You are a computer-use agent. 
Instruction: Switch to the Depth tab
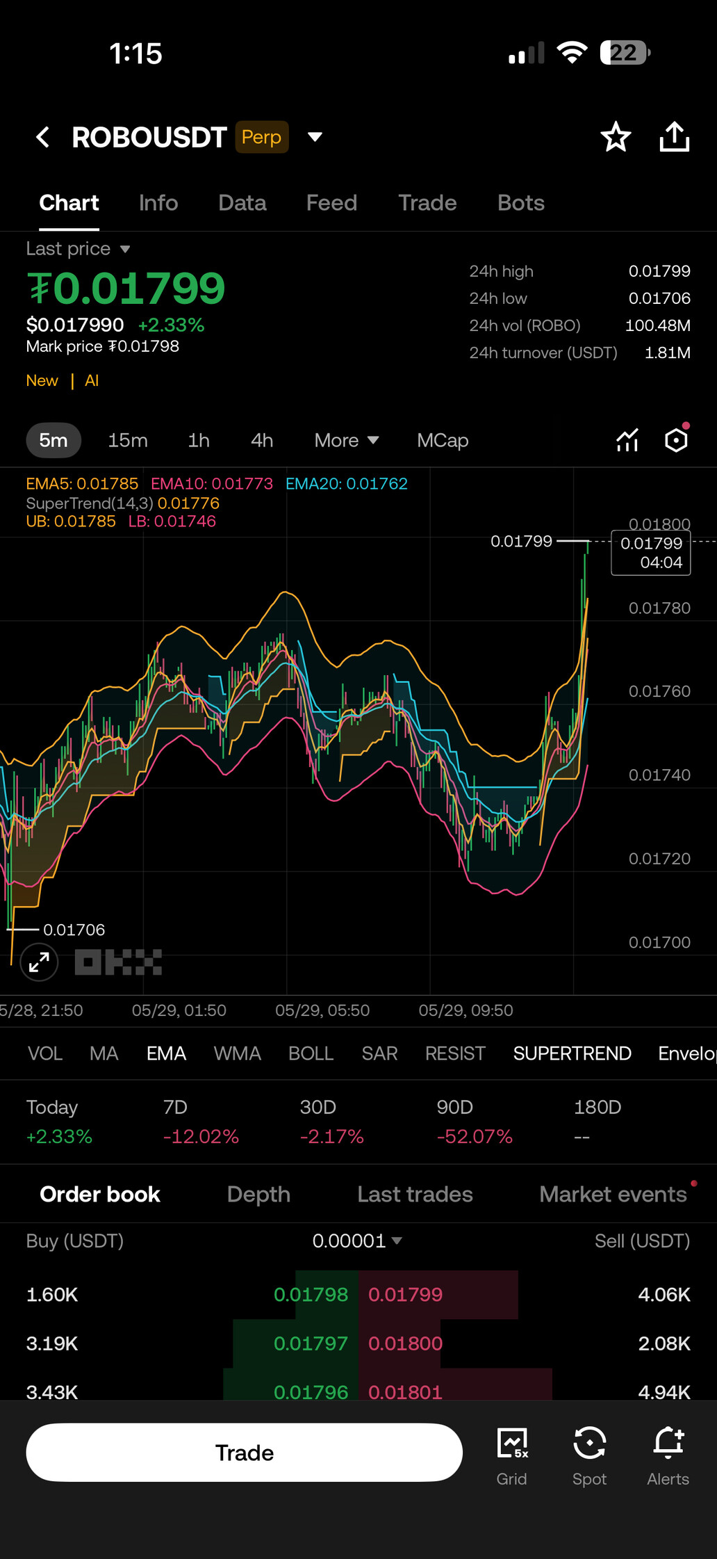(x=258, y=1194)
